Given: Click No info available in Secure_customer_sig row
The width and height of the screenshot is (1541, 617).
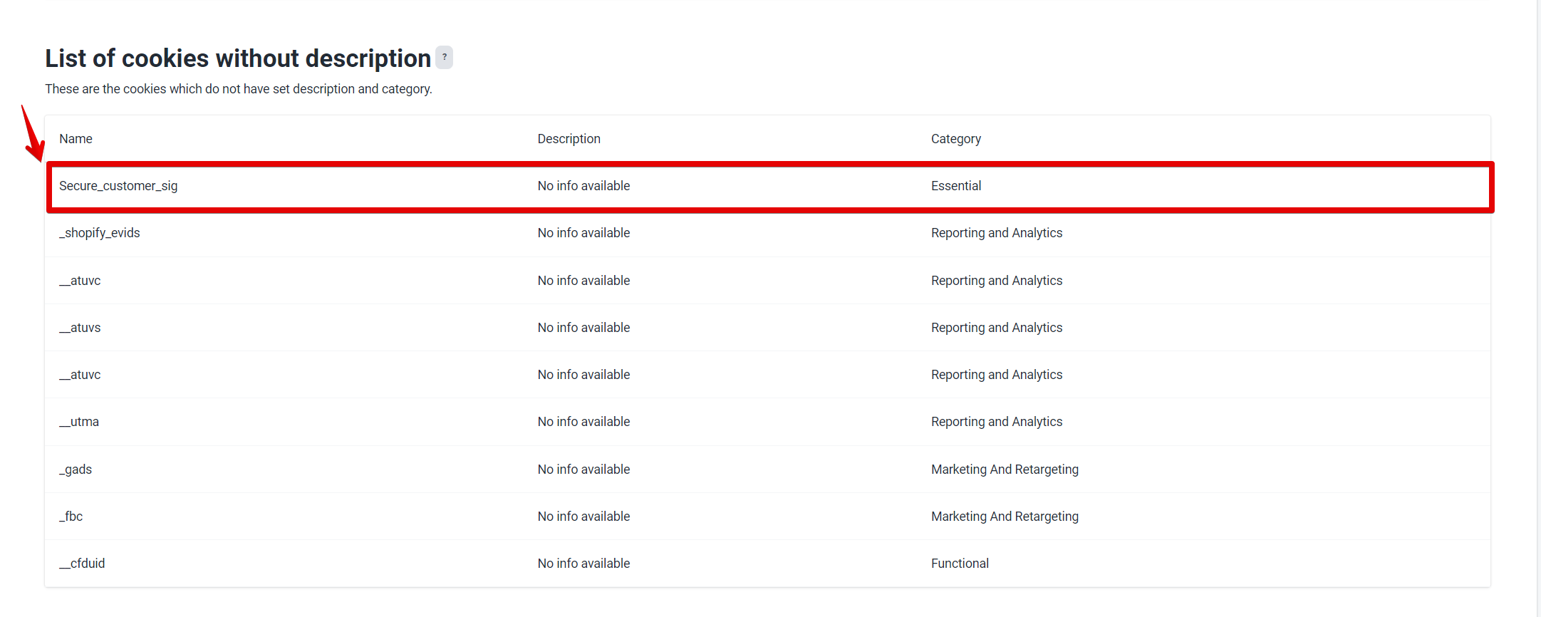Looking at the screenshot, I should (x=583, y=186).
